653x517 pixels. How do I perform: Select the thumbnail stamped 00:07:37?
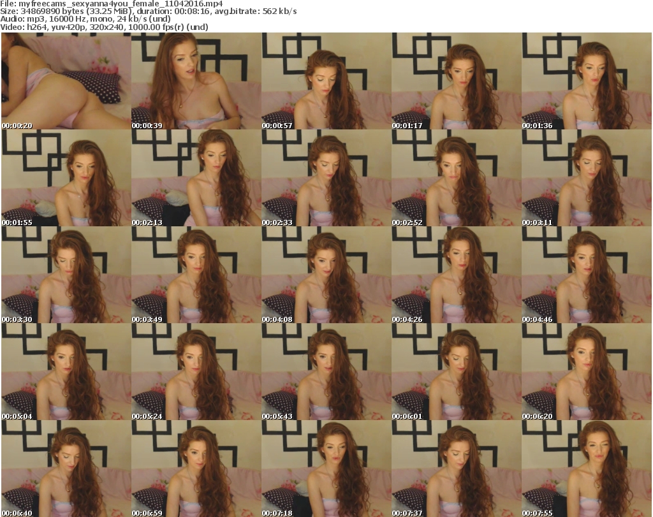pyautogui.click(x=457, y=469)
